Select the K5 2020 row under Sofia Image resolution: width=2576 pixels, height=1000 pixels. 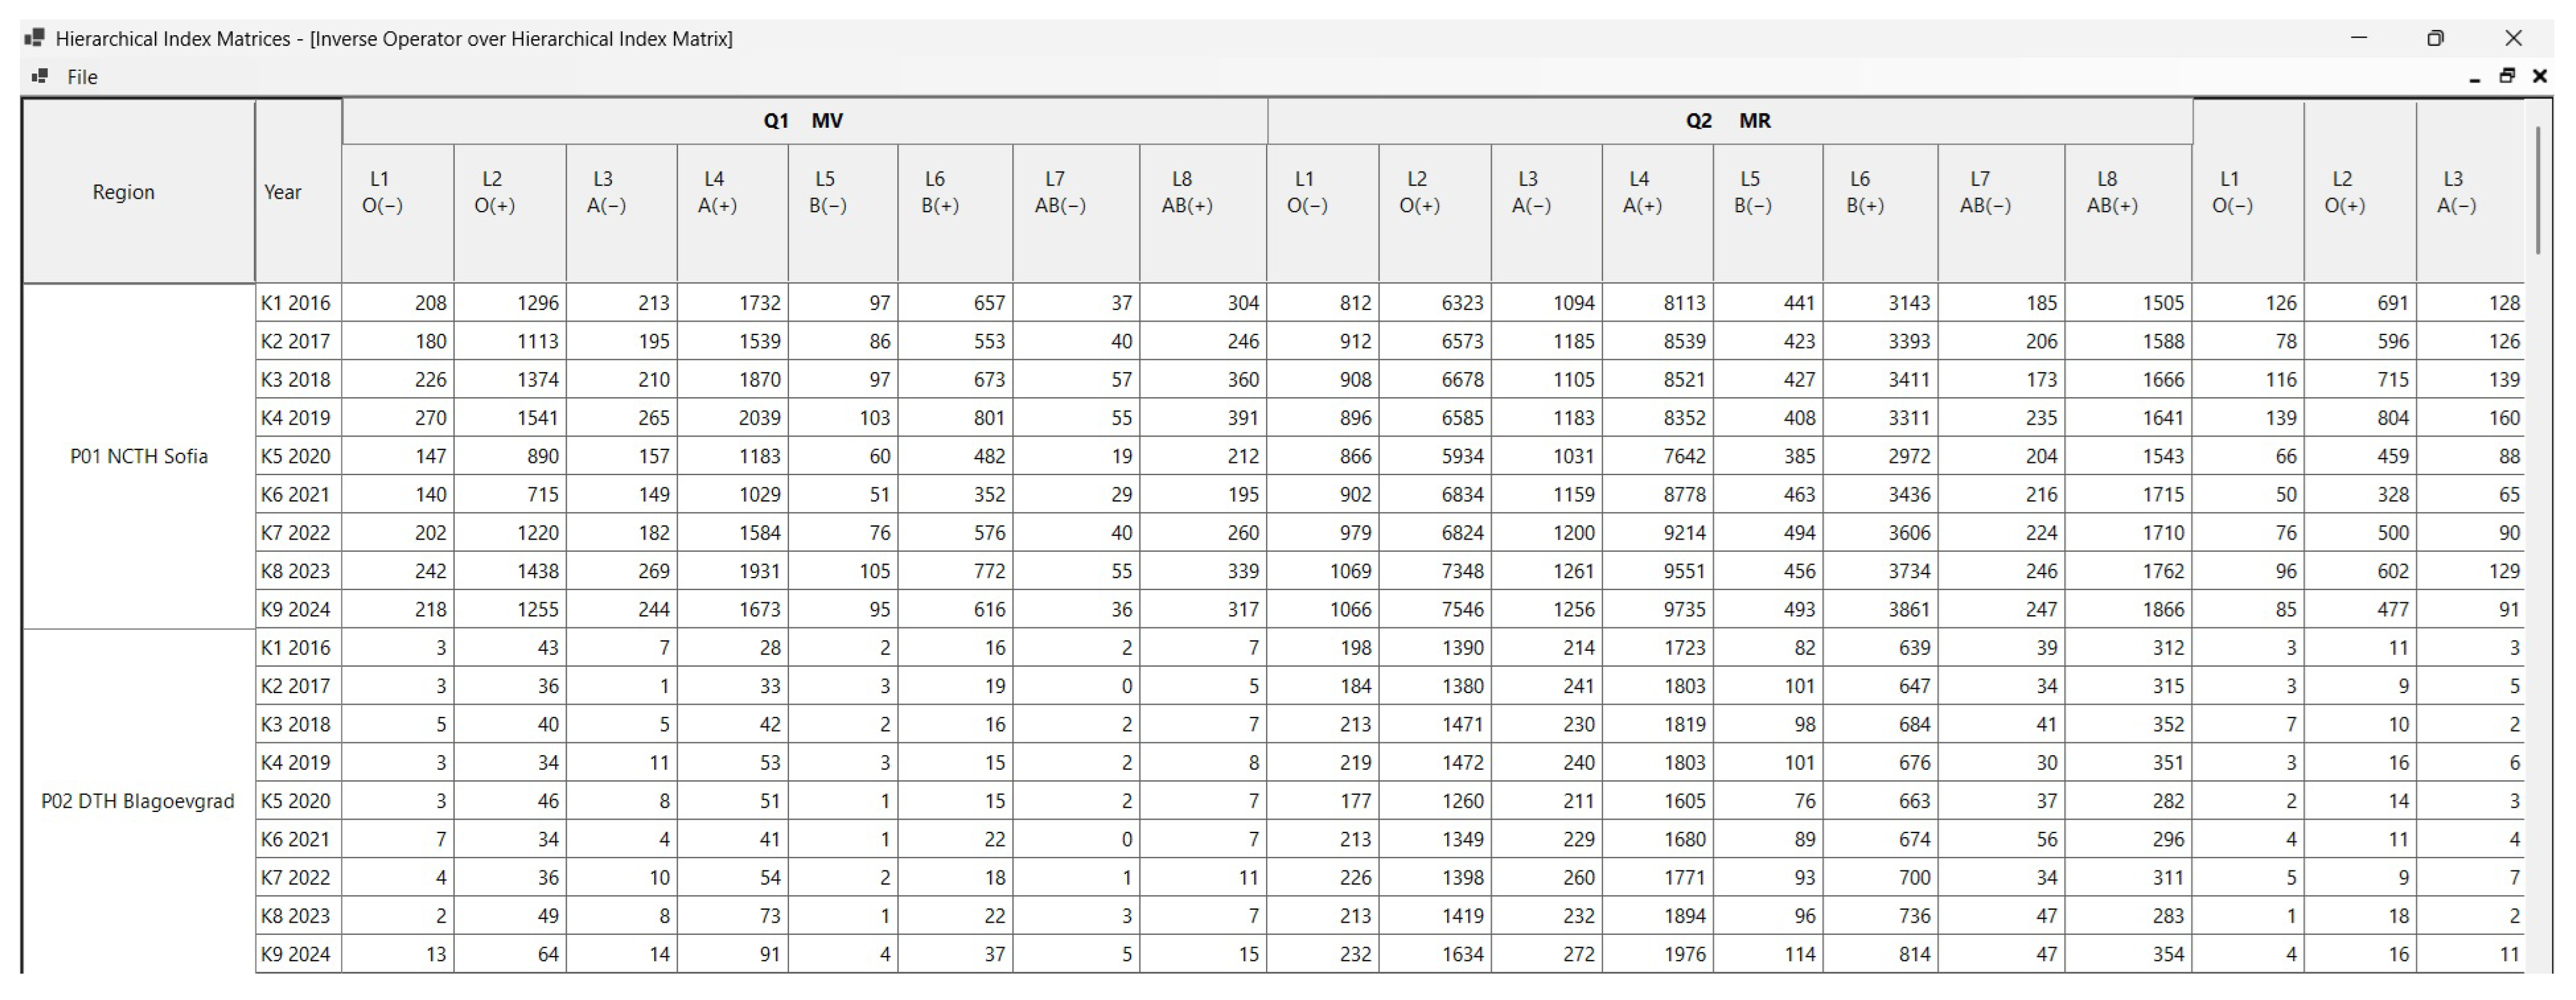click(296, 456)
